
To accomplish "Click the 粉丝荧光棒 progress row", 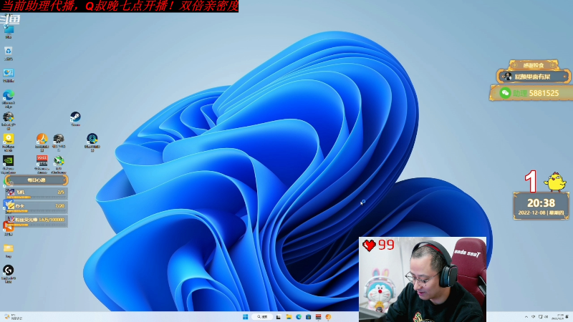I will pyautogui.click(x=37, y=220).
